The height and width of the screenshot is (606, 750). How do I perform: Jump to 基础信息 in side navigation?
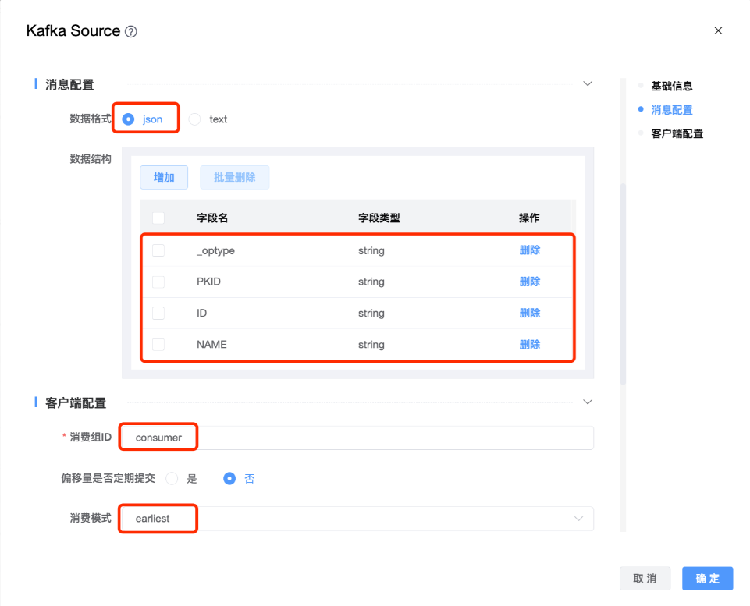[x=671, y=86]
